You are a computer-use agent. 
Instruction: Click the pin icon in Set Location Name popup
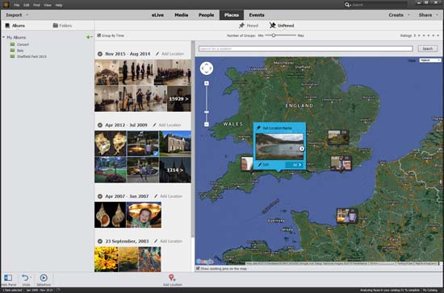[x=258, y=128]
